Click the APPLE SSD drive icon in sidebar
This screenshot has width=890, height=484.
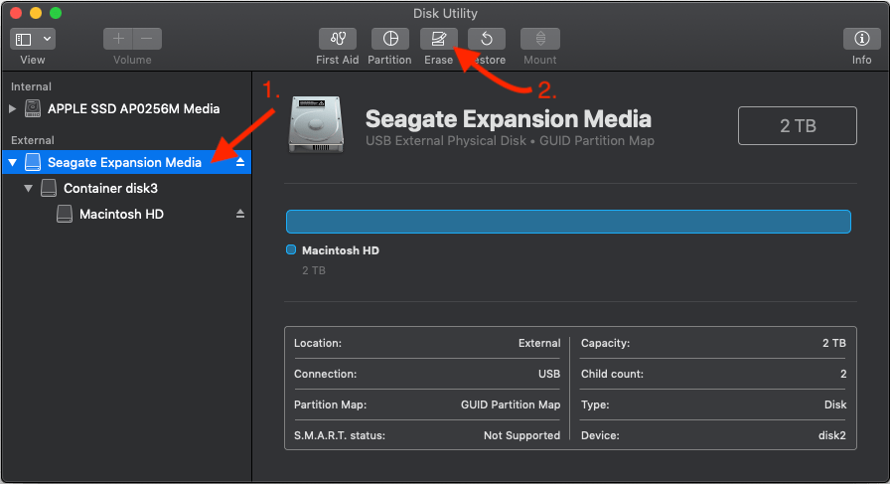click(33, 108)
